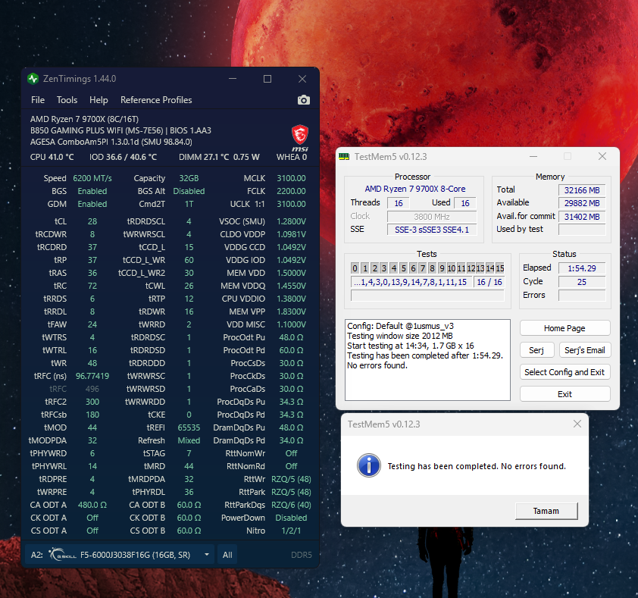Screen dimensions: 638x598
Task: Click the Exit button in TestMem5
Action: (x=565, y=394)
